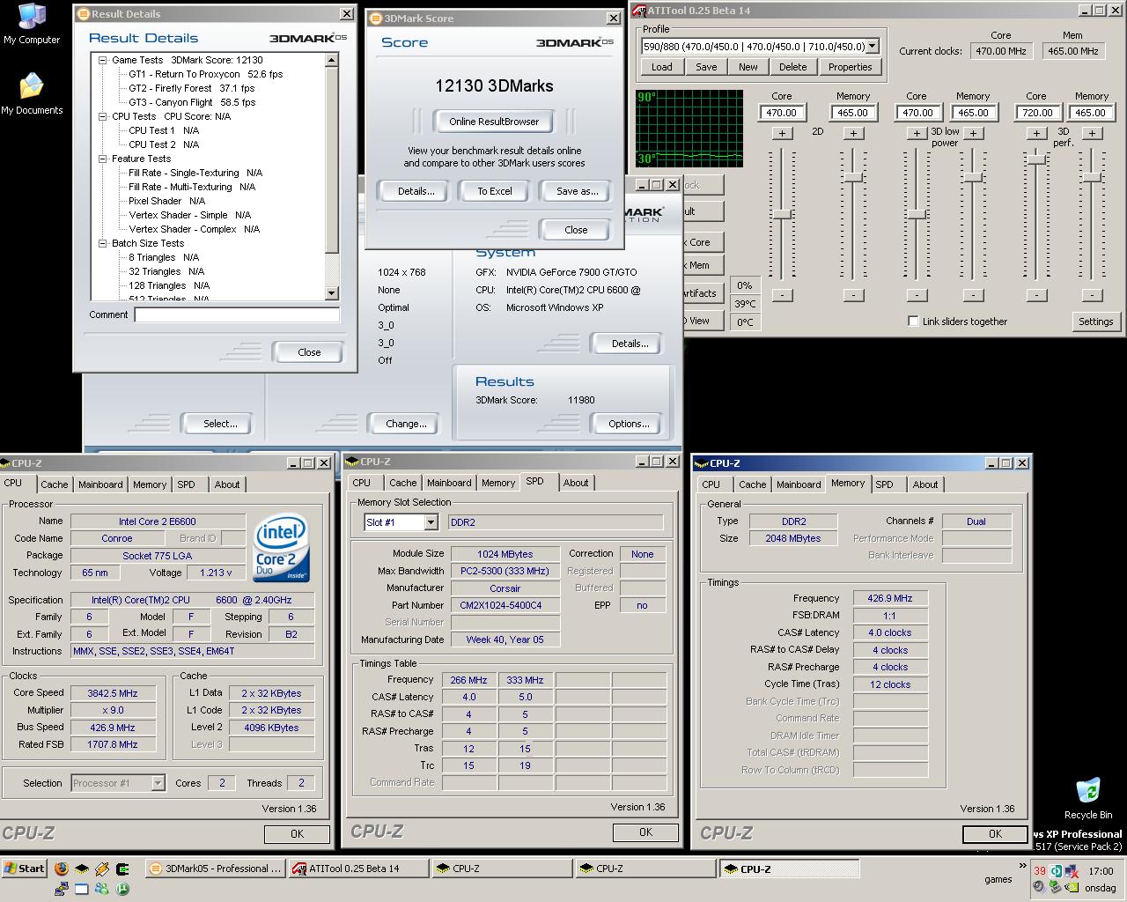Launch uTorrent from the quick launch bar

(x=122, y=889)
